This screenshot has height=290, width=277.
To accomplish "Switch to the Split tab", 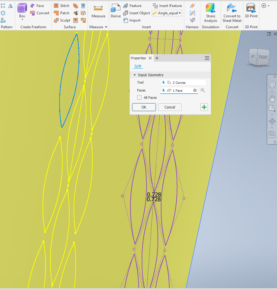I will point(138,66).
